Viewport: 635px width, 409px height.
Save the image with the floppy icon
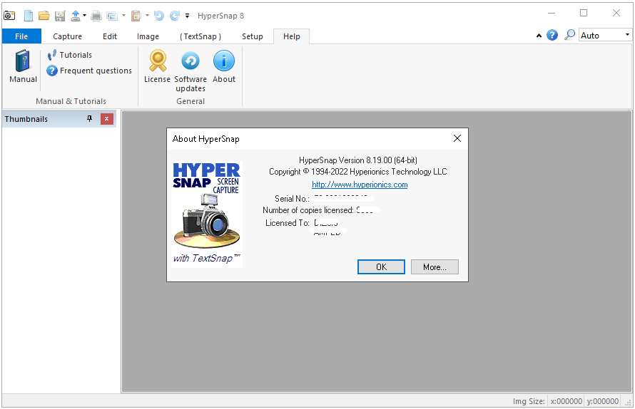60,16
